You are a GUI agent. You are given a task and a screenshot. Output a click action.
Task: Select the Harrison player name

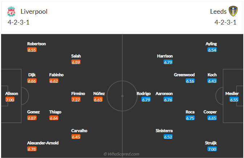(165, 56)
